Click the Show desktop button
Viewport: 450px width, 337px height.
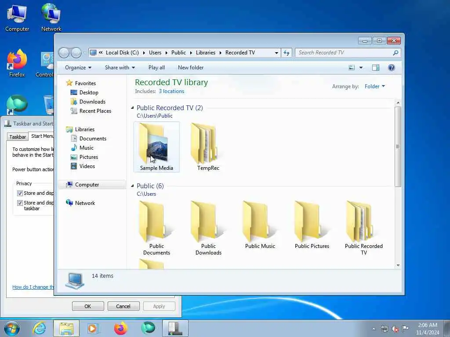[447, 328]
